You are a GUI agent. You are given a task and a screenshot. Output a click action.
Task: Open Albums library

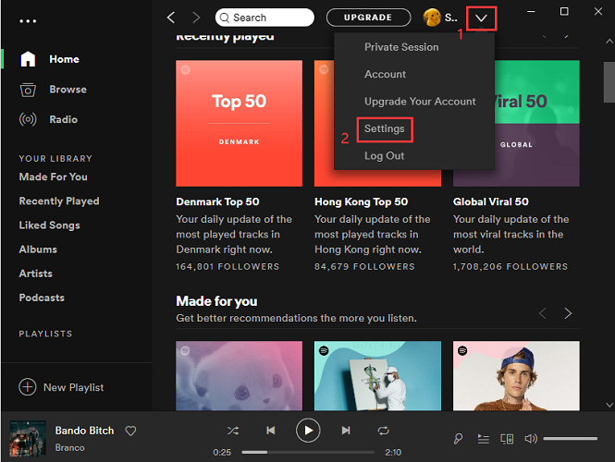coord(38,249)
